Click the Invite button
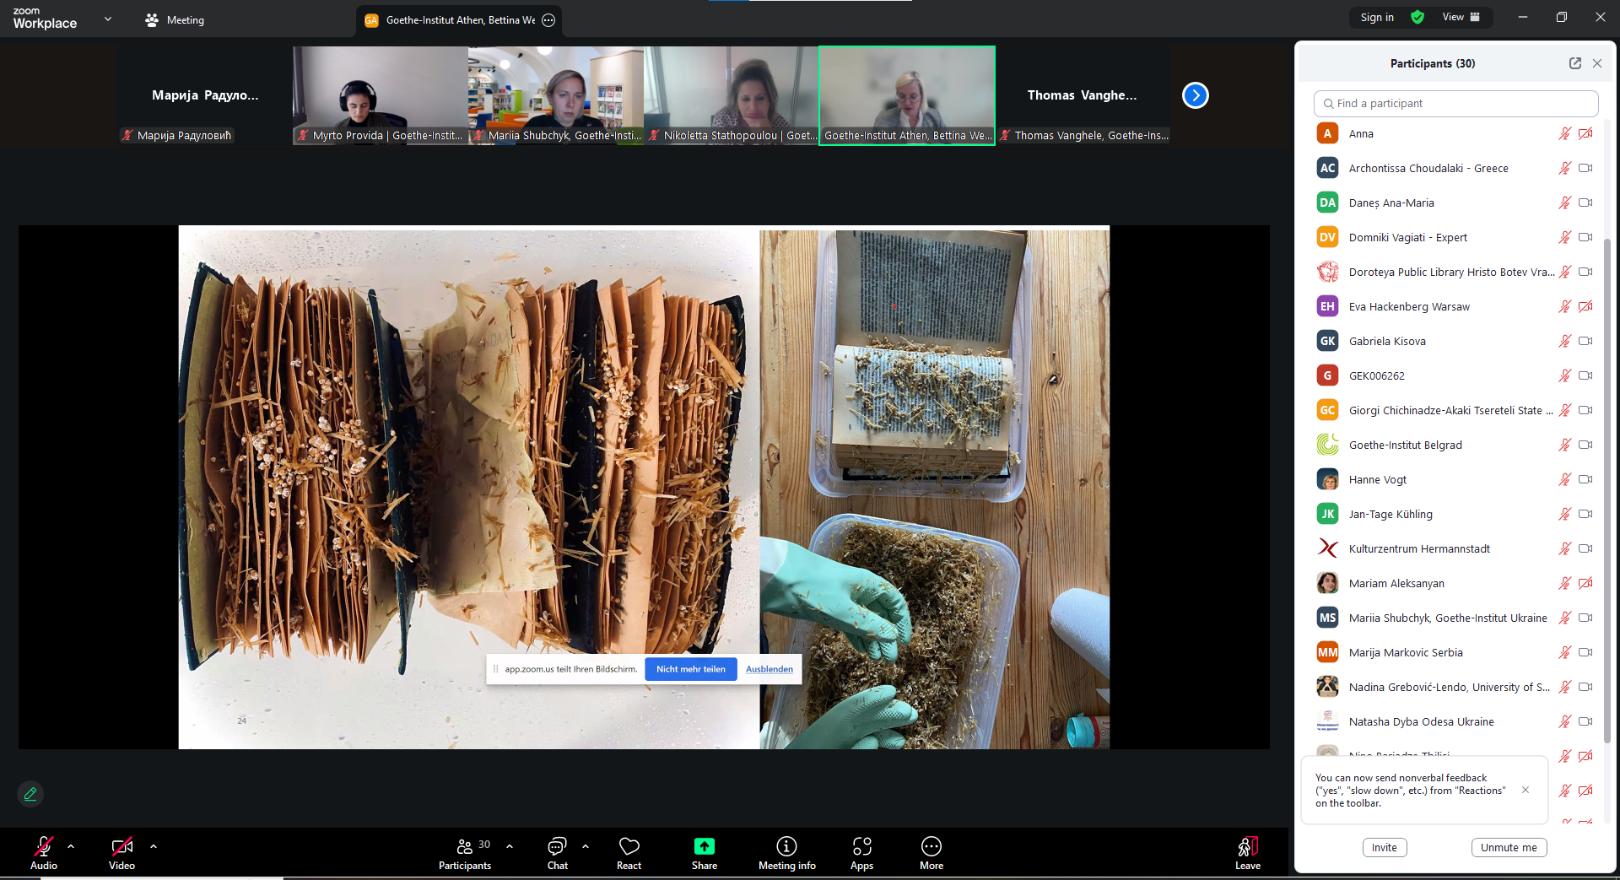Viewport: 1620px width, 880px height. click(x=1384, y=847)
